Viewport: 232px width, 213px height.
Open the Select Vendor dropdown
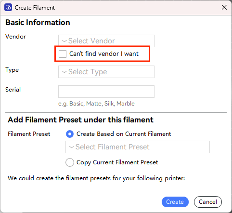coord(106,41)
